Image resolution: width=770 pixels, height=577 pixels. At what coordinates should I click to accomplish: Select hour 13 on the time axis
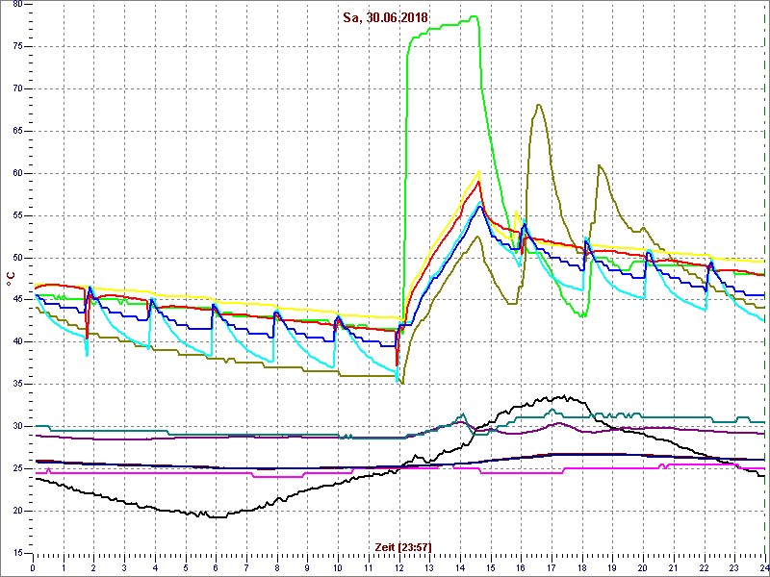click(x=429, y=566)
